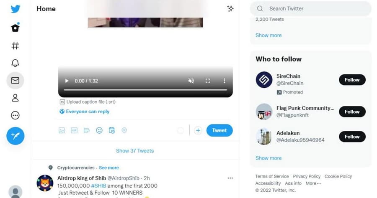Go to Profile from sidebar
Viewport: 377px width, 198px height.
point(15,98)
